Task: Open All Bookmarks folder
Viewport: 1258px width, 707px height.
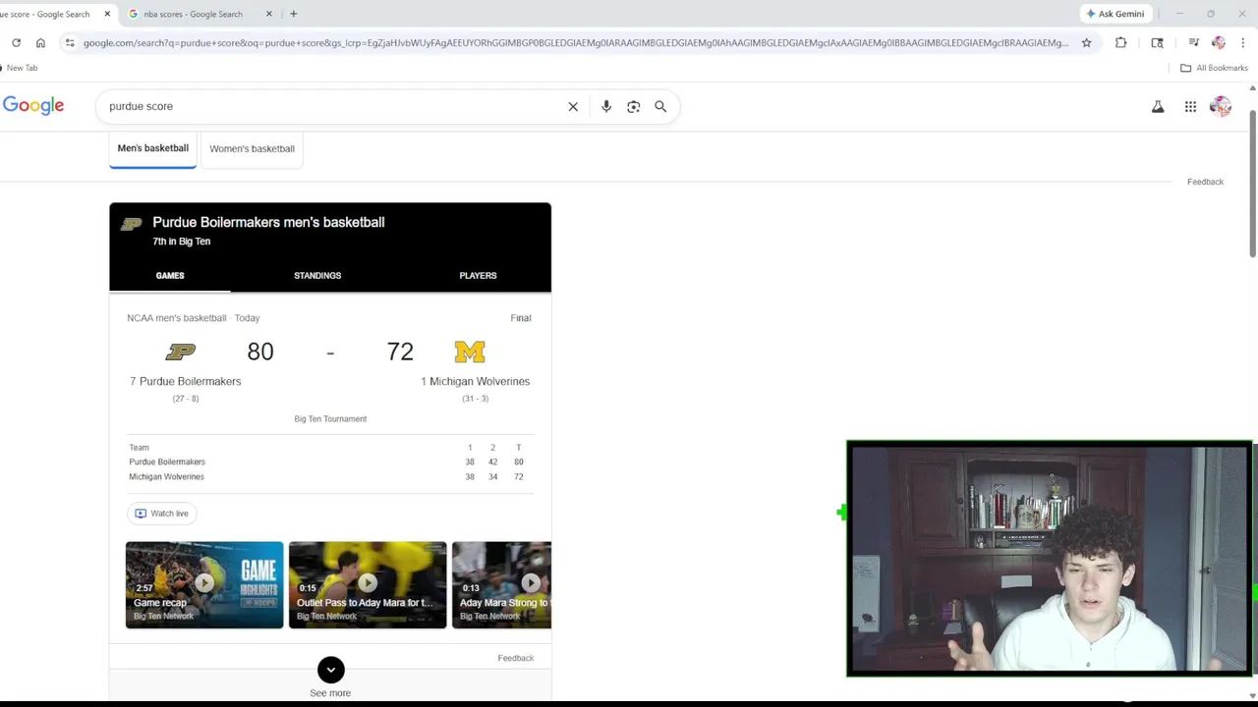Action: tap(1214, 68)
